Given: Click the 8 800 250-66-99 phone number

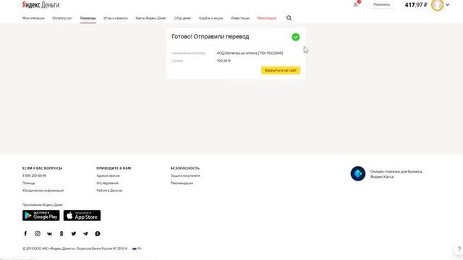Looking at the screenshot, I should [x=34, y=175].
